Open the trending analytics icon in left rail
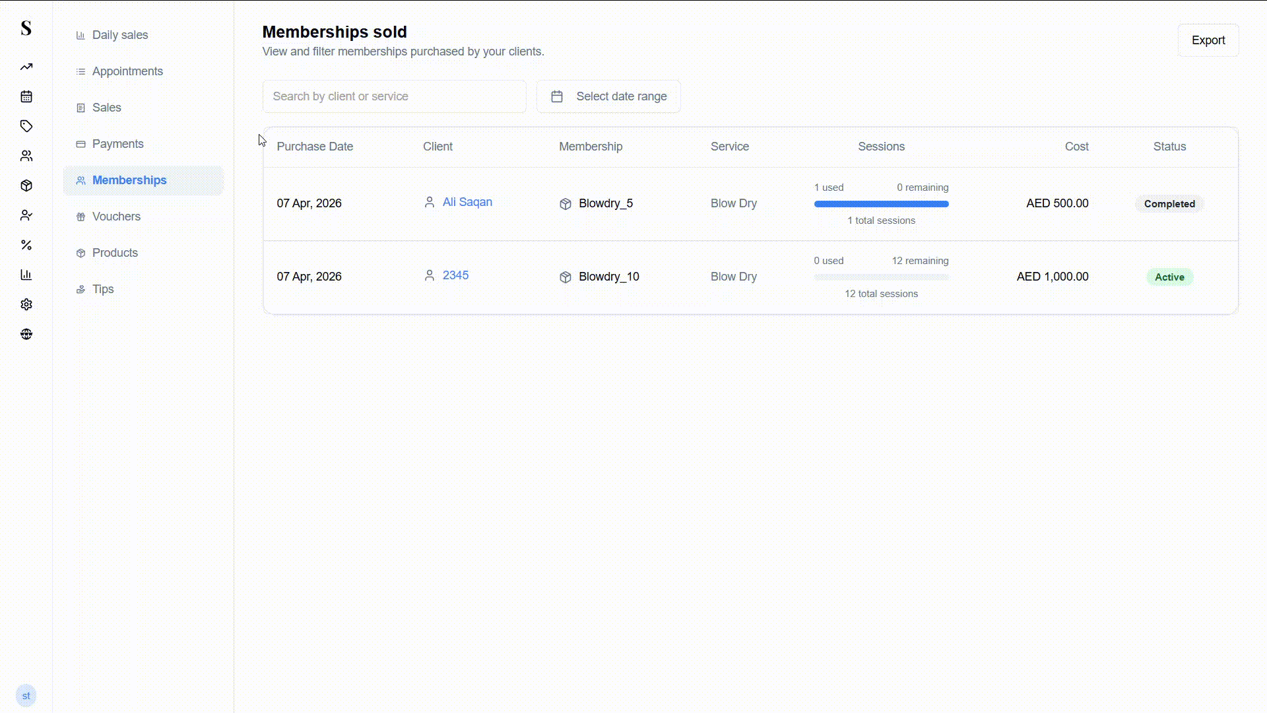 (x=26, y=67)
